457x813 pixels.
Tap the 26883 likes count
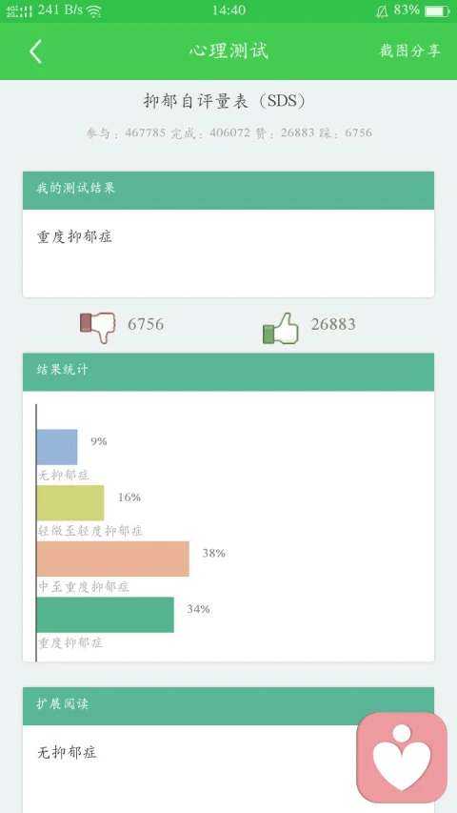point(333,325)
